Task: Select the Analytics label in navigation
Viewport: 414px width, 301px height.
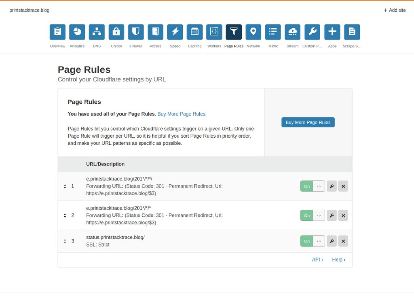Action: coord(77,46)
